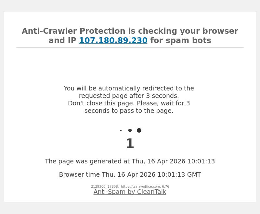Viewport: 260px width, 214px height.
Task: Click "You will be automatically redirected" line
Action: pos(129,89)
